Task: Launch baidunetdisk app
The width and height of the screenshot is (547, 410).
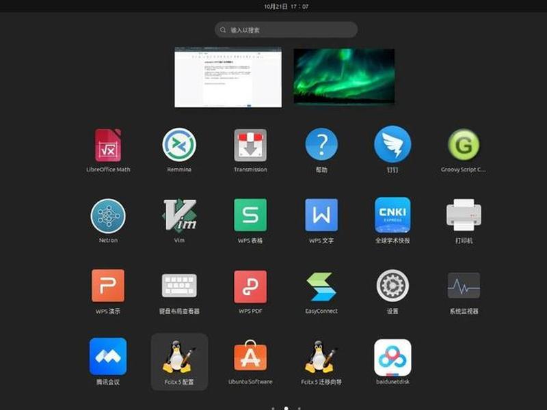Action: pos(392,357)
